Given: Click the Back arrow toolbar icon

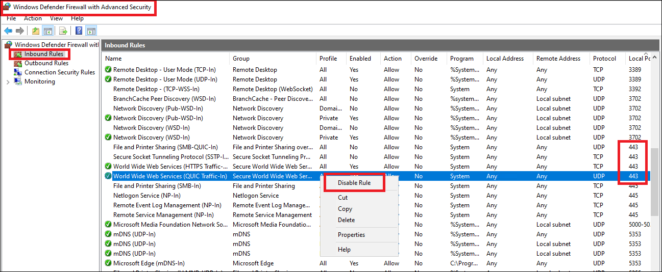Looking at the screenshot, I should [8, 31].
